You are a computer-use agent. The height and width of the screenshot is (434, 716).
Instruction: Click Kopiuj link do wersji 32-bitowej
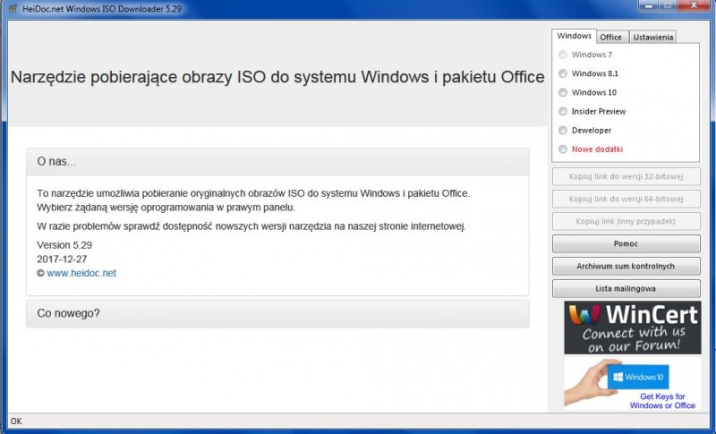pyautogui.click(x=626, y=176)
